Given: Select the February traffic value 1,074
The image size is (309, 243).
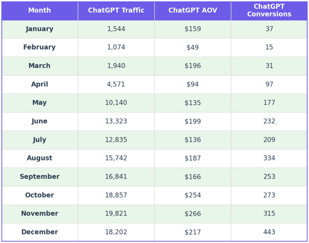Looking at the screenshot, I should tap(116, 48).
